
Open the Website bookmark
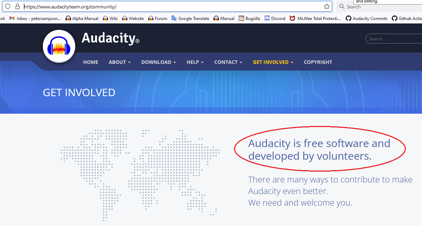point(133,18)
